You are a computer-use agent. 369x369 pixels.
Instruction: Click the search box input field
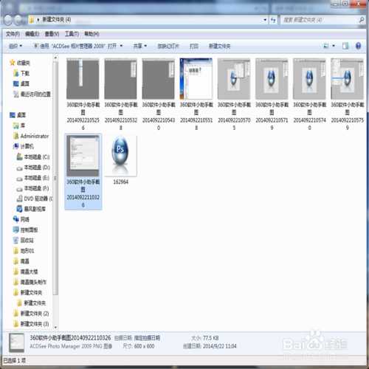pos(320,20)
